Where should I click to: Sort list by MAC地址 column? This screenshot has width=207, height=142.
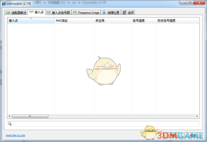click(74, 21)
